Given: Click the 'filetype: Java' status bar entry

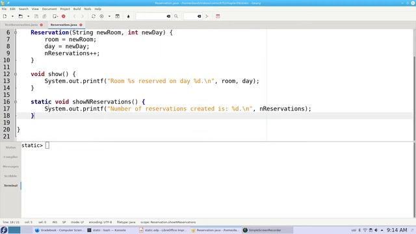Looking at the screenshot, I should pos(126,222).
